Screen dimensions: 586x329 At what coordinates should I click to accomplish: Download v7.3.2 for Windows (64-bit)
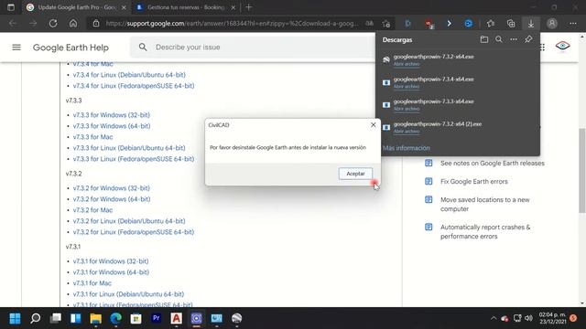click(x=112, y=199)
